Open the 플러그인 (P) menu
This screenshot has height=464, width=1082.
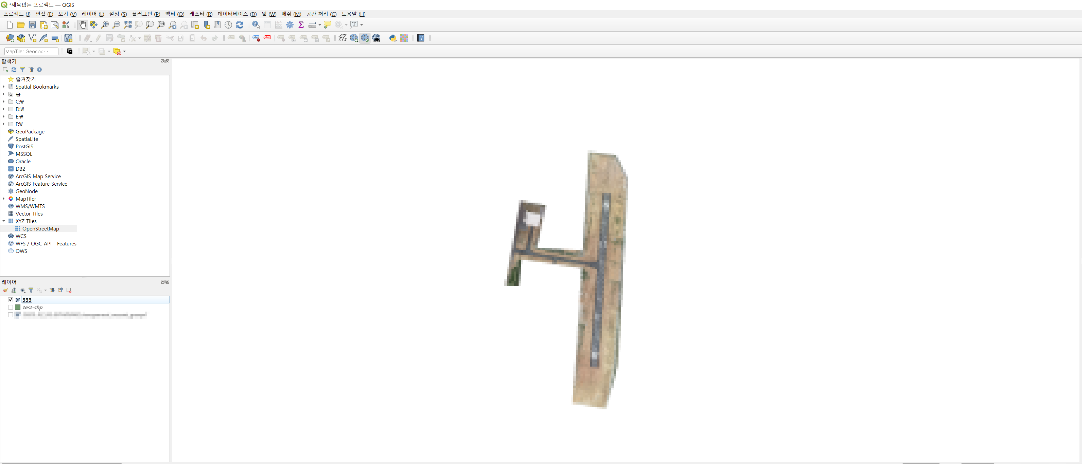click(x=146, y=14)
